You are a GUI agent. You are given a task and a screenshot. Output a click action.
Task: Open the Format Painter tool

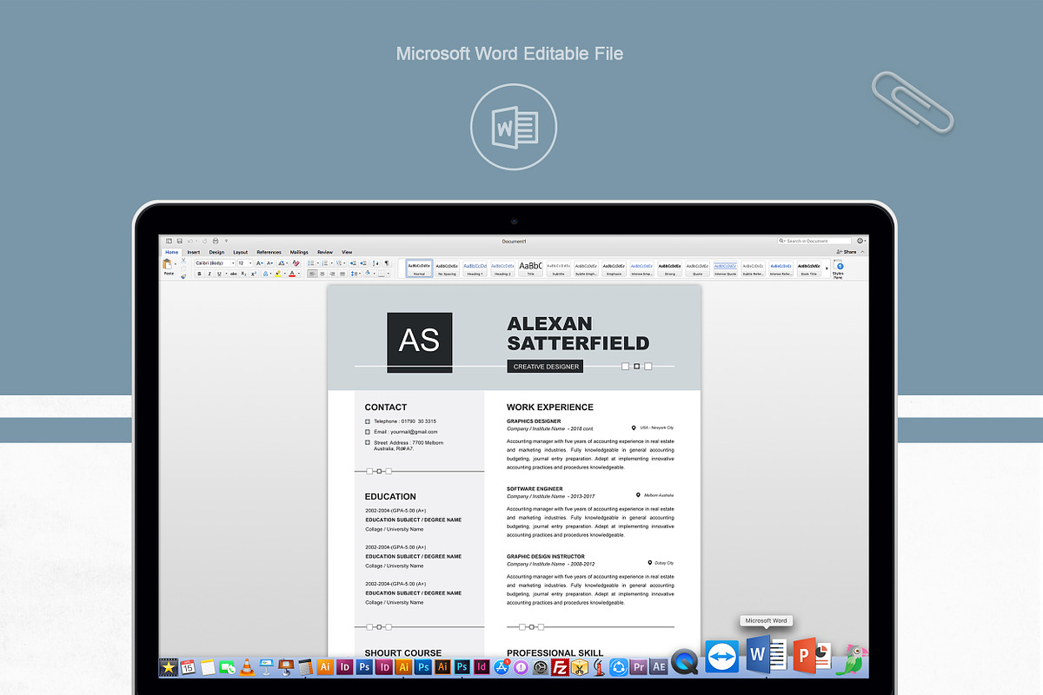182,275
